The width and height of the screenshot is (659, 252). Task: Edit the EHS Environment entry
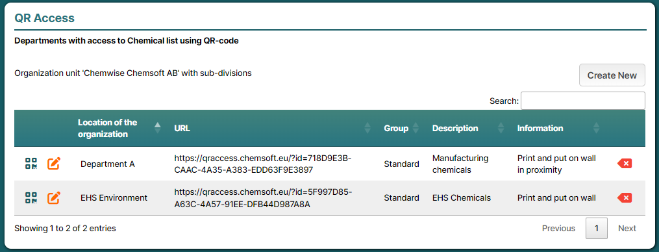point(53,197)
